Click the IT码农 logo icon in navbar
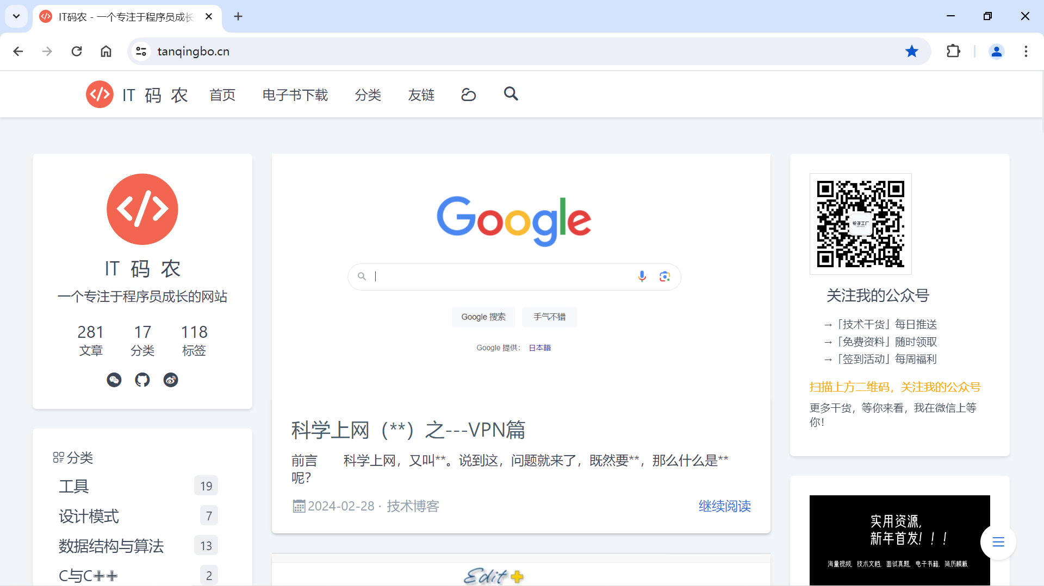Image resolution: width=1044 pixels, height=586 pixels. coord(100,94)
